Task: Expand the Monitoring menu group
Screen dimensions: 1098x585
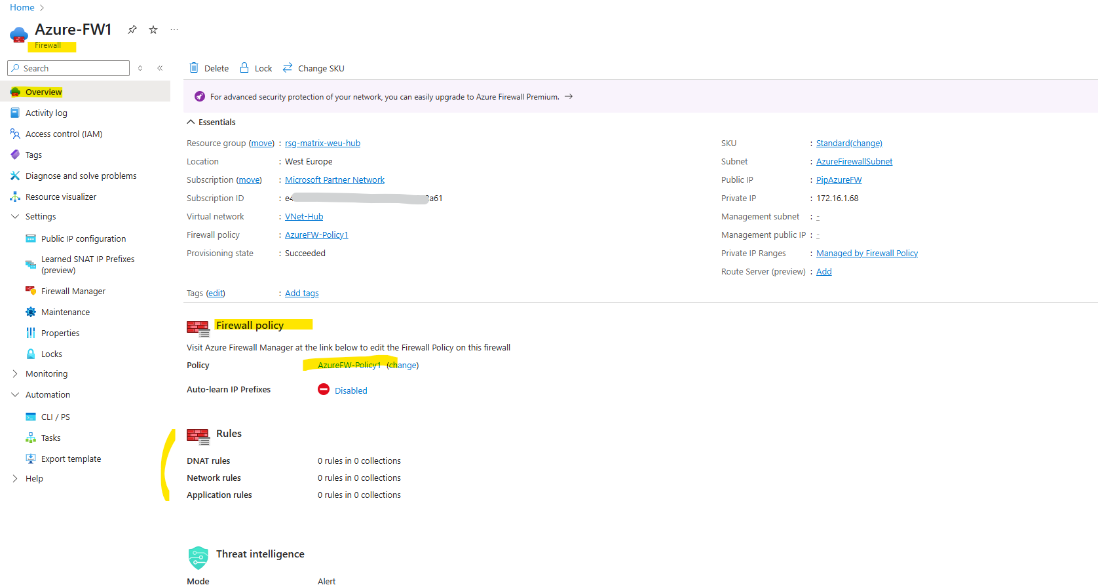Action: (x=15, y=373)
